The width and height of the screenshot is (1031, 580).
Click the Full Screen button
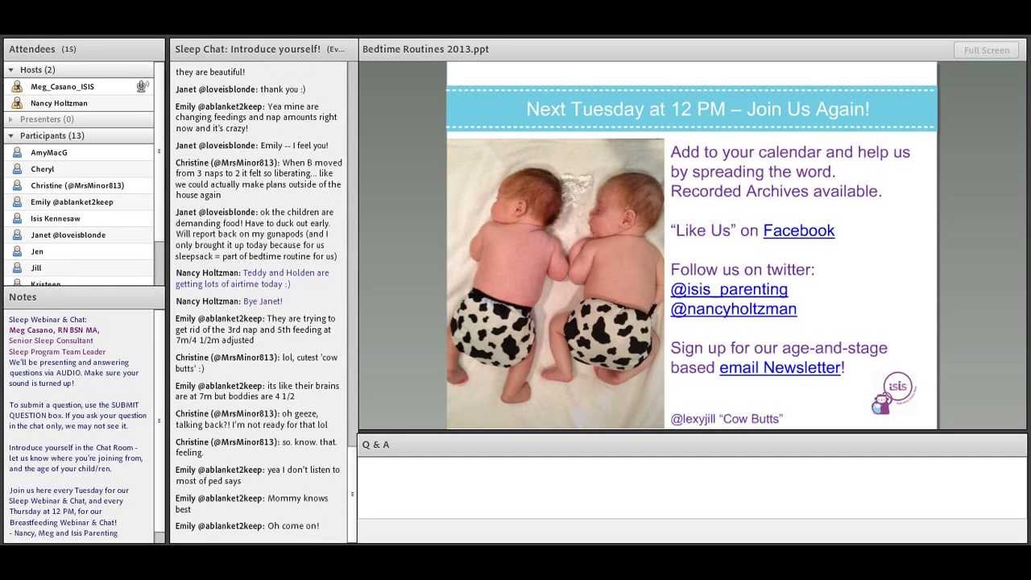[x=987, y=50]
